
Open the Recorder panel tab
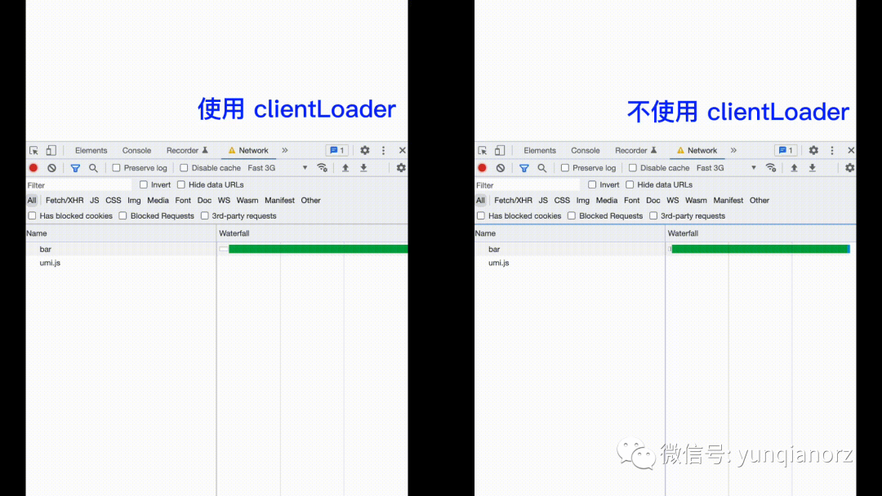(183, 150)
